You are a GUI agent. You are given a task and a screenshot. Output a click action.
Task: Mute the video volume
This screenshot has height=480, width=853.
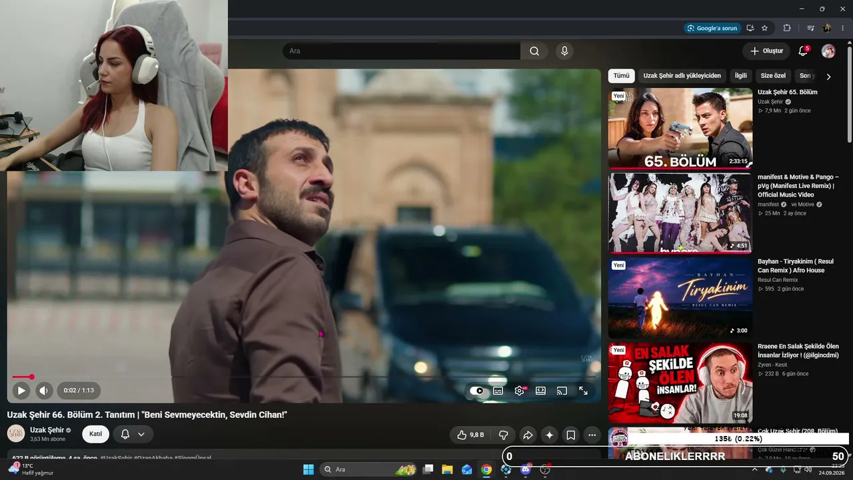[x=44, y=390]
